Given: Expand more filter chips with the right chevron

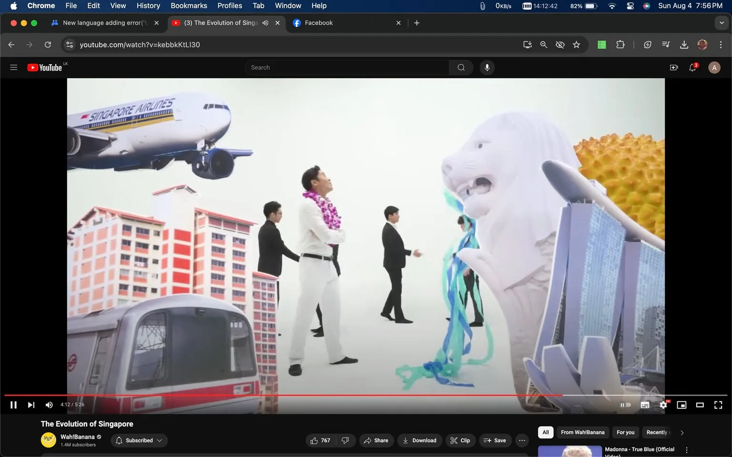Looking at the screenshot, I should click(681, 432).
